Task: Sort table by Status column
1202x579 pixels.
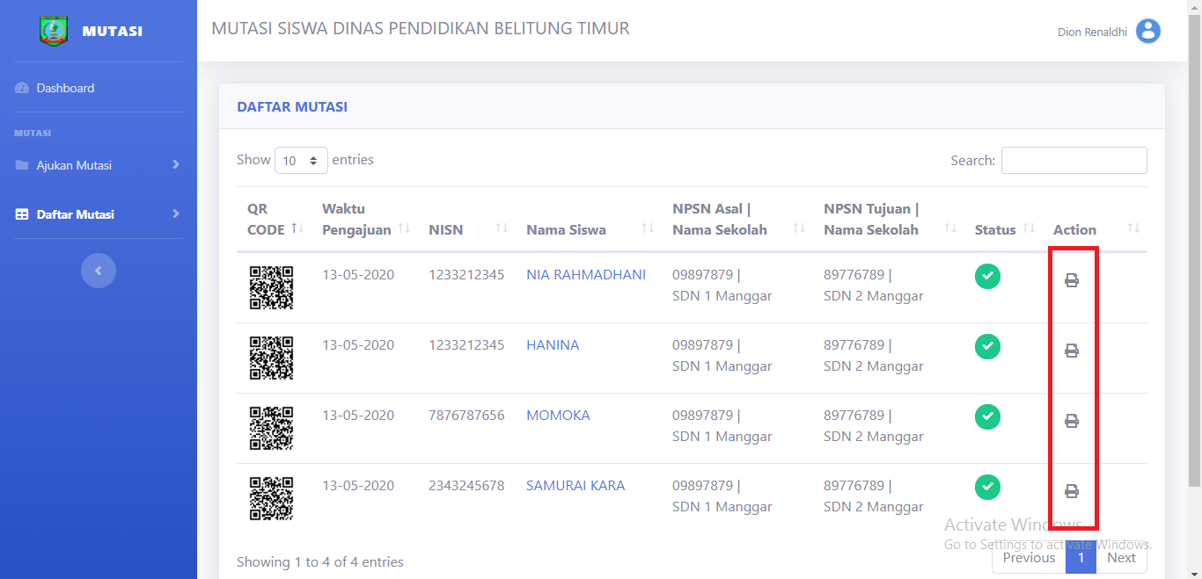Action: (x=1003, y=220)
